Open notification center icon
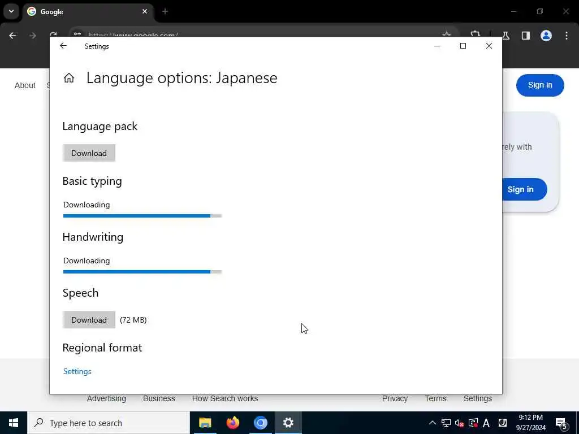 click(x=561, y=423)
